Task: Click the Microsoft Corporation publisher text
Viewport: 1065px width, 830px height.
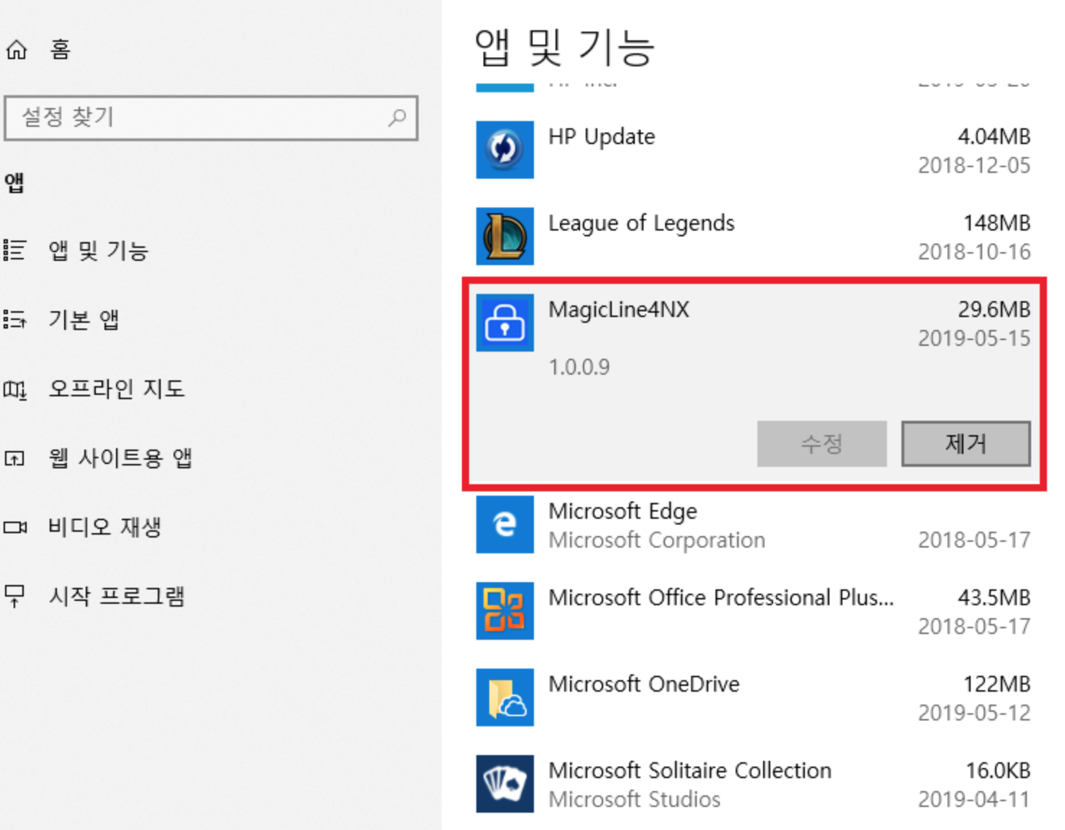Action: click(656, 540)
